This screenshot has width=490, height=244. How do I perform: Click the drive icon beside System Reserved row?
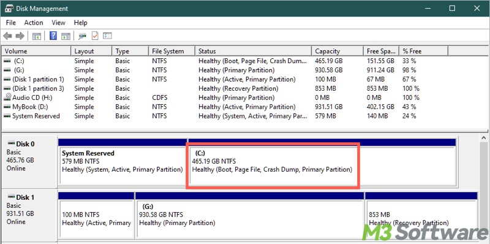pos(7,116)
